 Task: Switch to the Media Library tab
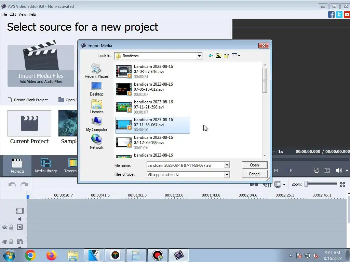(46, 165)
